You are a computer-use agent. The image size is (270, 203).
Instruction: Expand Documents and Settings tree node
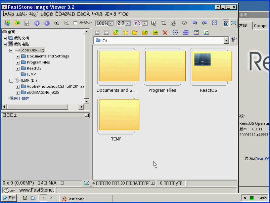(x=17, y=56)
